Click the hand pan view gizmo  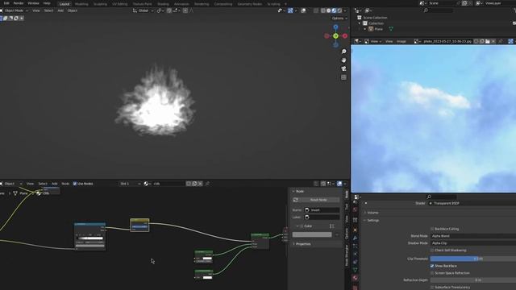tap(343, 60)
